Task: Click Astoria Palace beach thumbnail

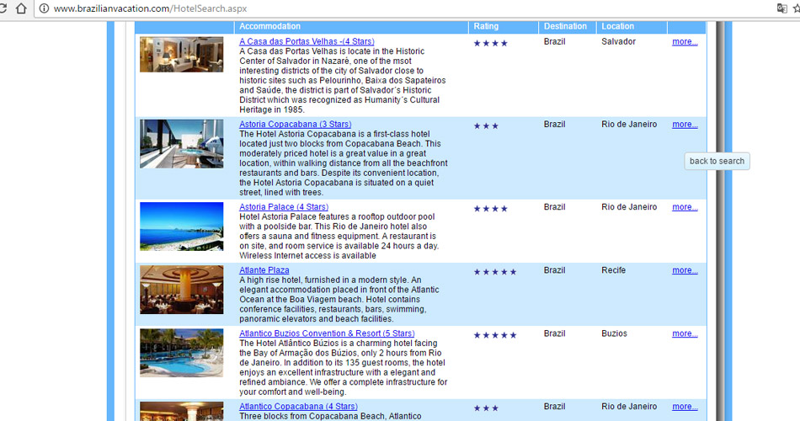Action: coord(182,226)
